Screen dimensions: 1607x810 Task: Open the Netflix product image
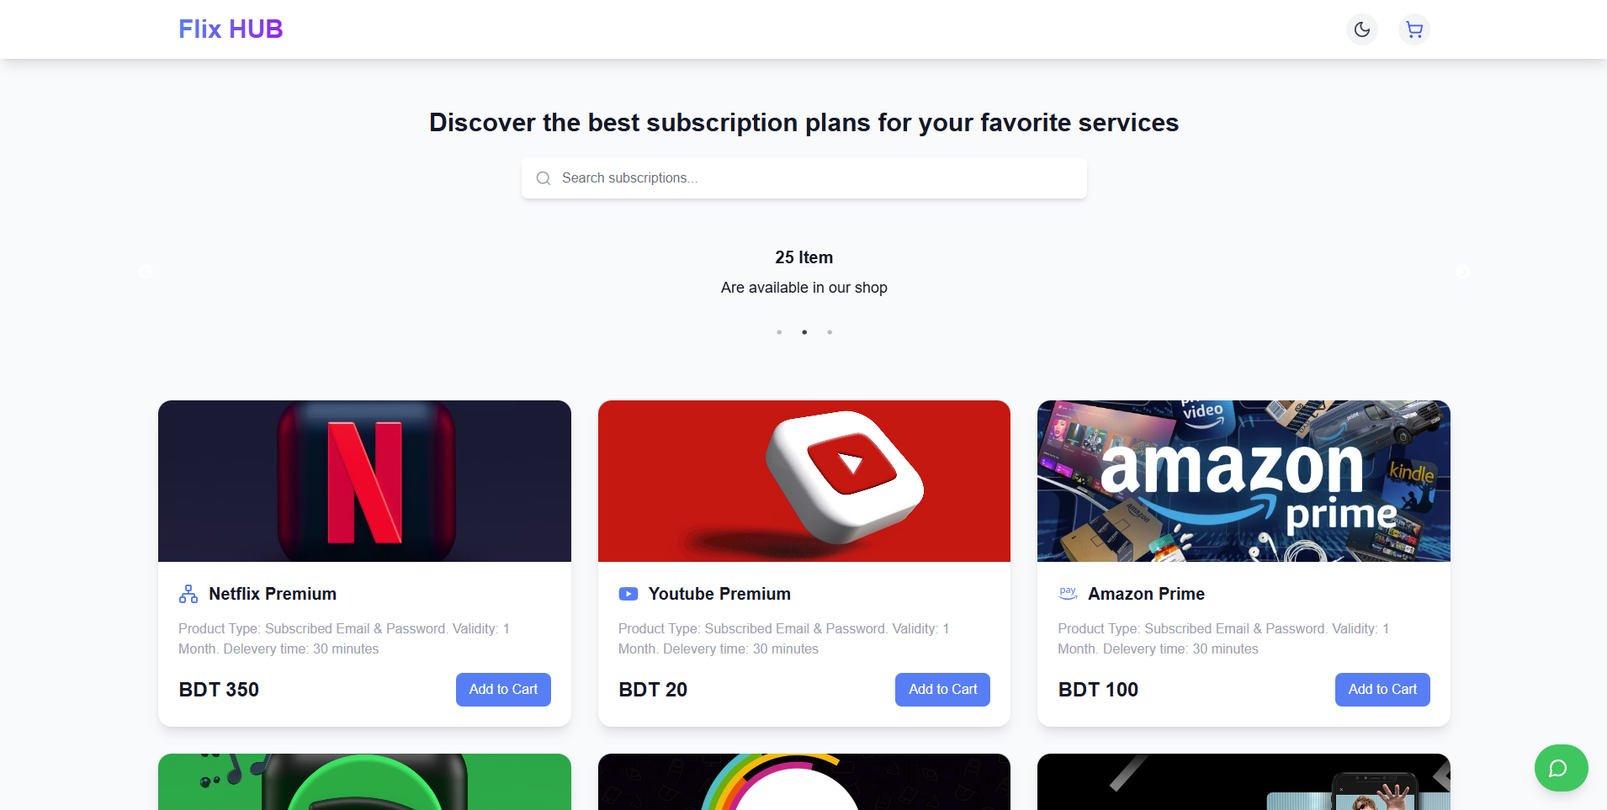[x=364, y=481]
